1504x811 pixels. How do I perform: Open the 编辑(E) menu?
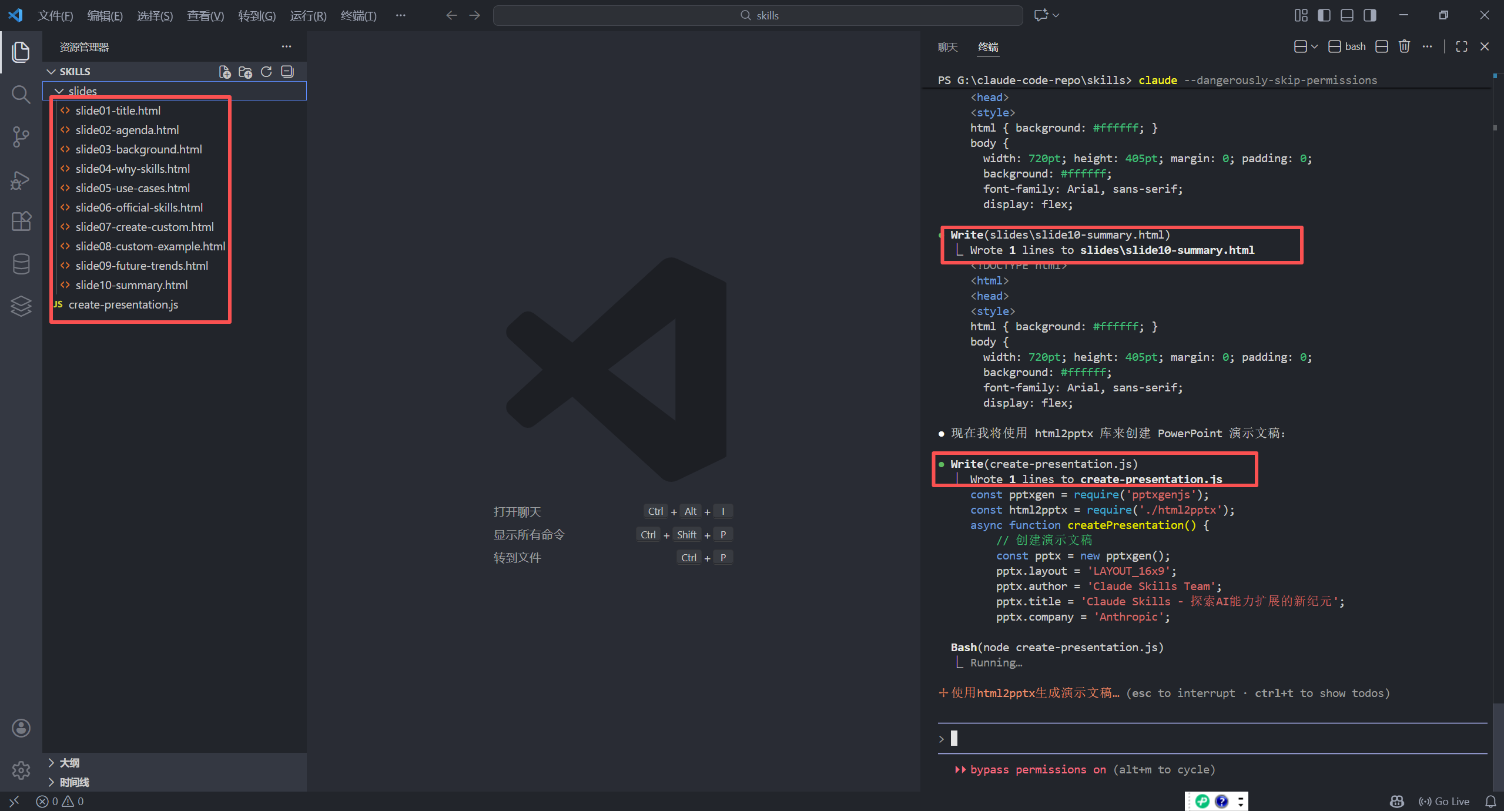105,16
